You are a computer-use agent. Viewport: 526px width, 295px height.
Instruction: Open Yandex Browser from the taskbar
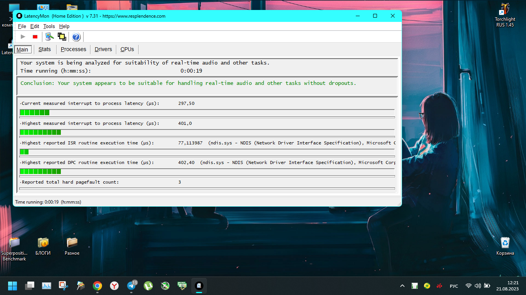[x=114, y=286]
